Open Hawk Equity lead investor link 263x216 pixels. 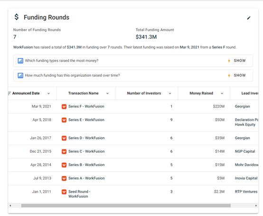[x=245, y=125]
